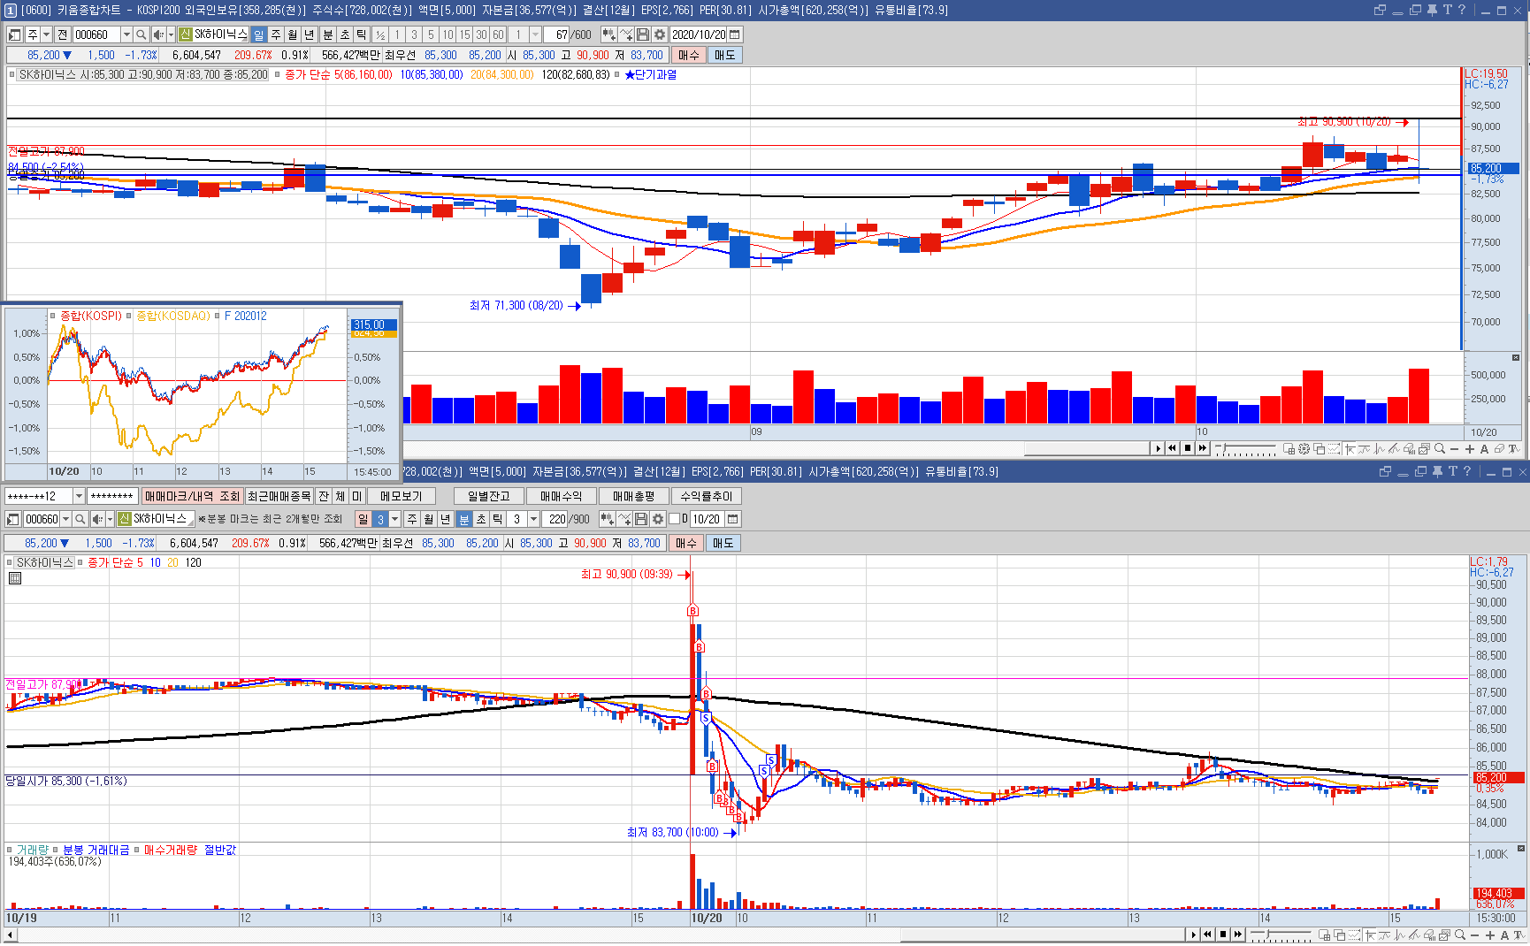
Task: Click the search magnifier in lower chart toolbar
Action: point(80,519)
